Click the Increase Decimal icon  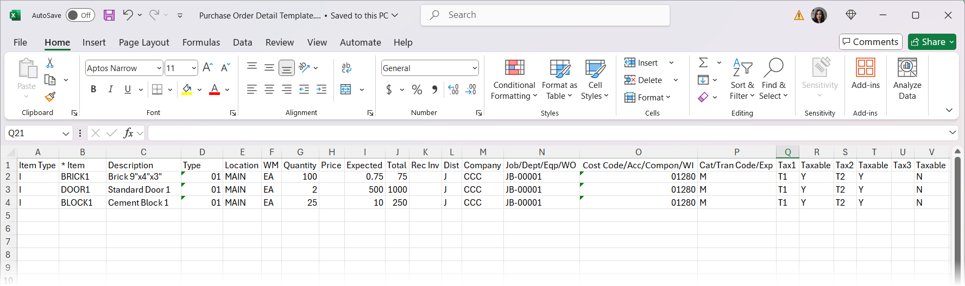(453, 90)
